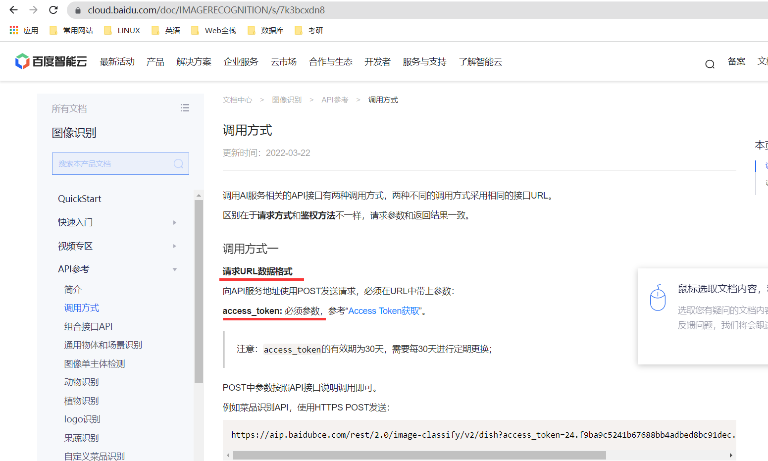Open the 最新活动 menu
Viewport: 768px width, 461px height.
[117, 61]
